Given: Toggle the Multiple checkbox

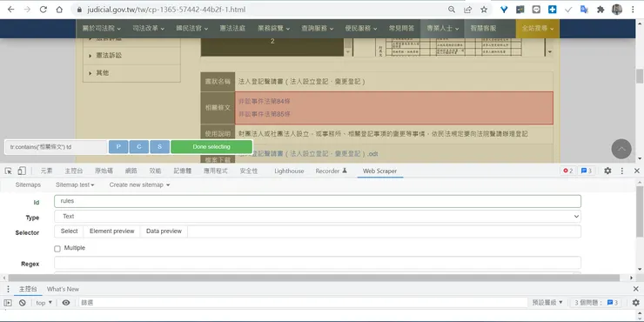Looking at the screenshot, I should coord(57,249).
